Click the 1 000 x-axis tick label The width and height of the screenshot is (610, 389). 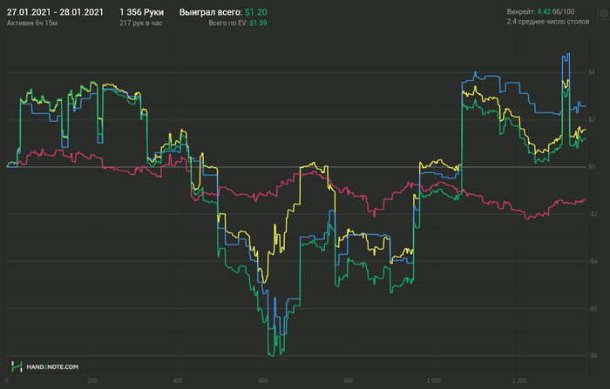click(x=434, y=380)
